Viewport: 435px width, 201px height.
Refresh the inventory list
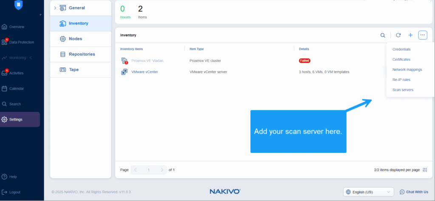[x=398, y=35]
